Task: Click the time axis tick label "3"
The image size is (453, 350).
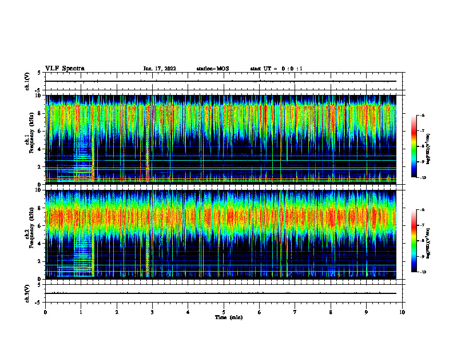Action: tap(152, 312)
